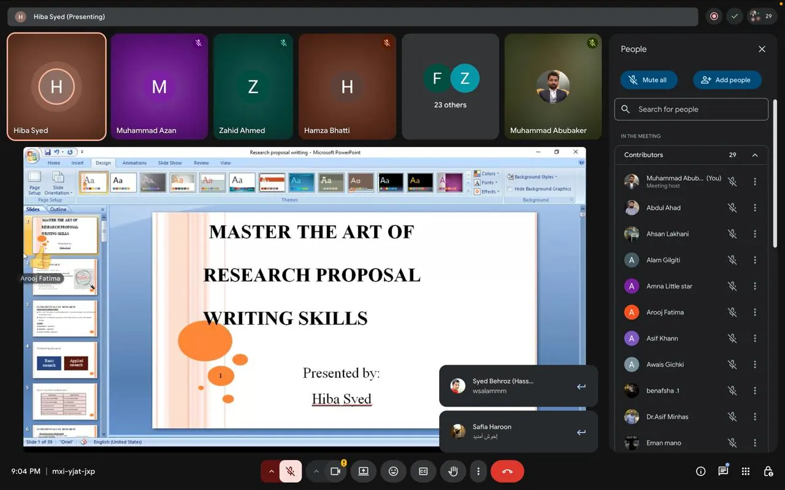Expand audio settings chevron beside microphone
785x490 pixels.
pos(270,471)
